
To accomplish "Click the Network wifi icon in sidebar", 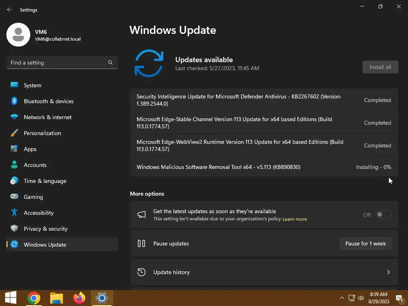I will tap(14, 117).
